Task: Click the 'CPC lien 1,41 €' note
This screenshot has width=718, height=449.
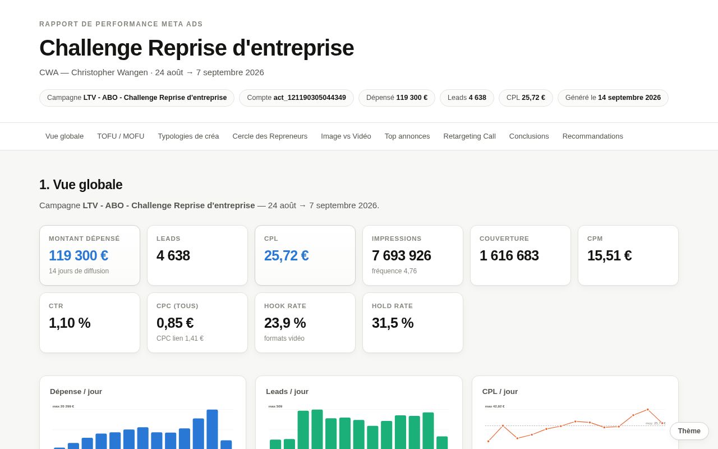Action: 180,338
